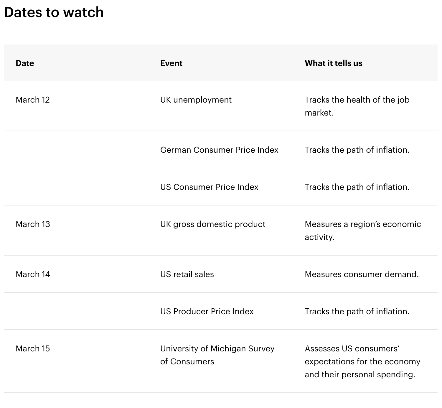Click the March 14 date cell
Image resolution: width=442 pixels, height=408 pixels.
[x=33, y=274]
